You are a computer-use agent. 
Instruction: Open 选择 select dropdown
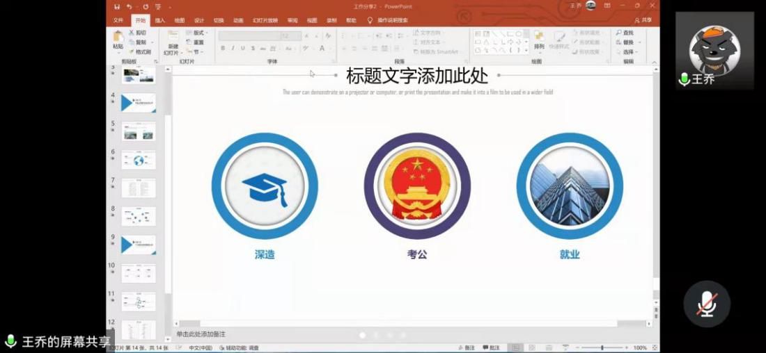626,51
